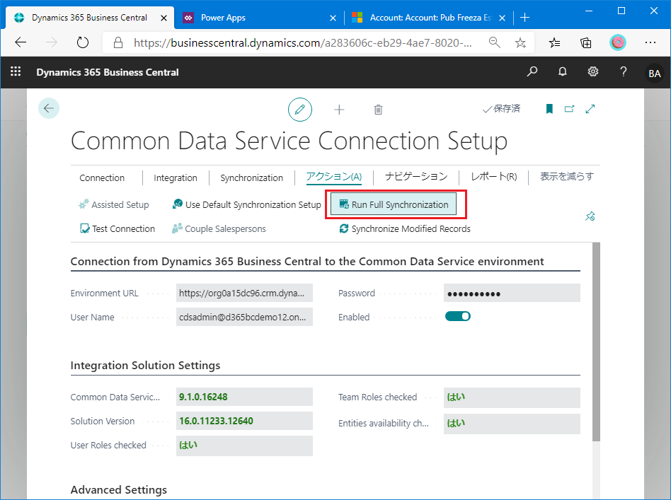Click Use Default Synchronization Setup
Image resolution: width=671 pixels, height=500 pixels.
point(246,205)
